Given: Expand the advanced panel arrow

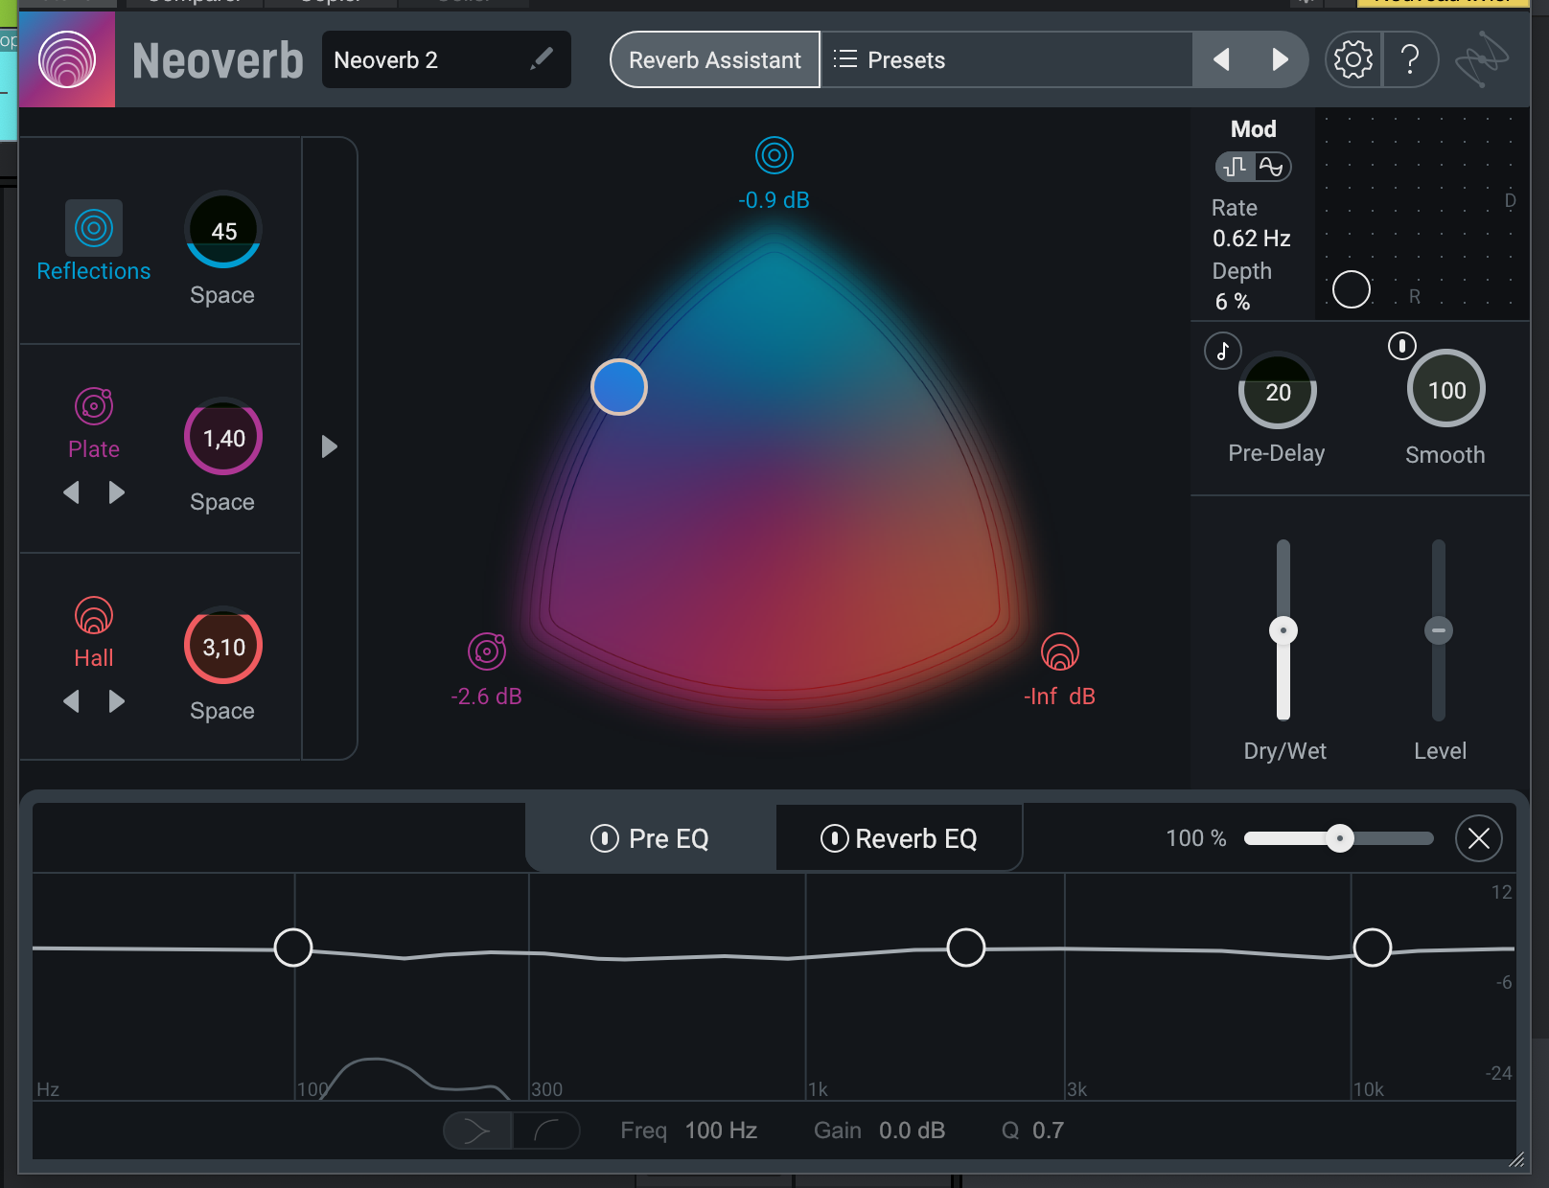Looking at the screenshot, I should [329, 446].
